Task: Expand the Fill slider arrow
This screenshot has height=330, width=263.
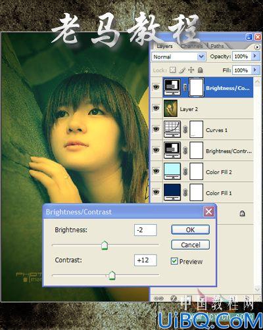Action: click(x=255, y=70)
